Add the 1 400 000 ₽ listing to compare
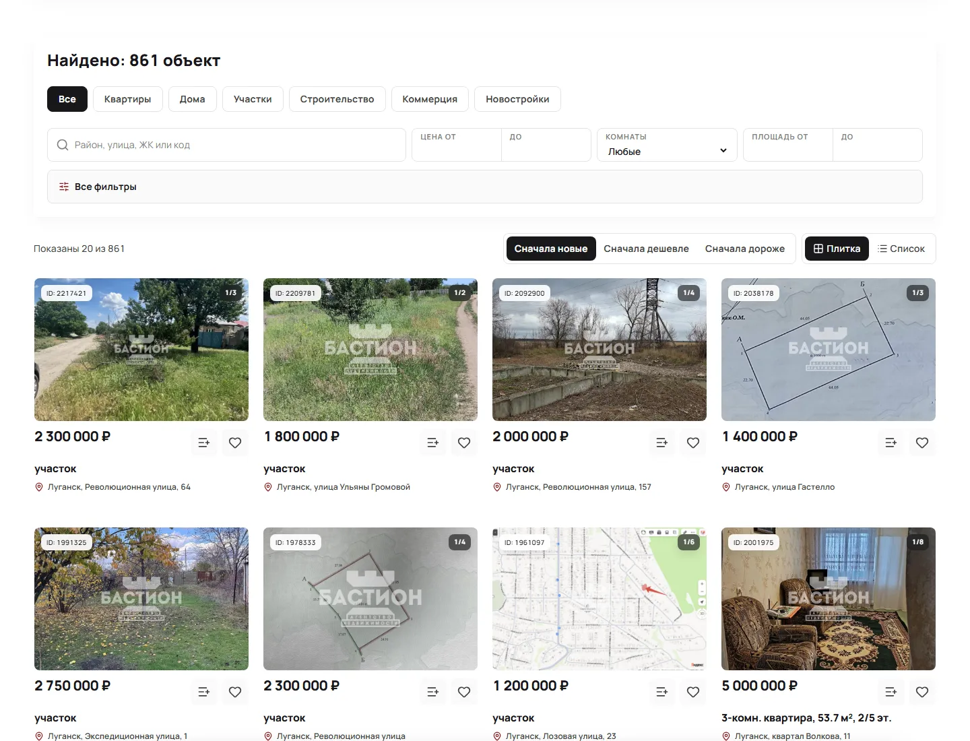This screenshot has height=741, width=970. (x=891, y=443)
